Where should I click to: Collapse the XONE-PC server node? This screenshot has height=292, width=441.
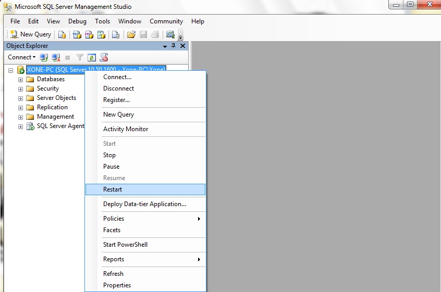pyautogui.click(x=11, y=70)
